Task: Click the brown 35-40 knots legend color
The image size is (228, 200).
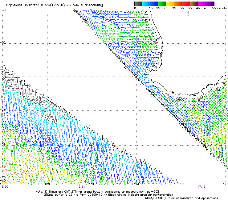Action: coord(194,4)
